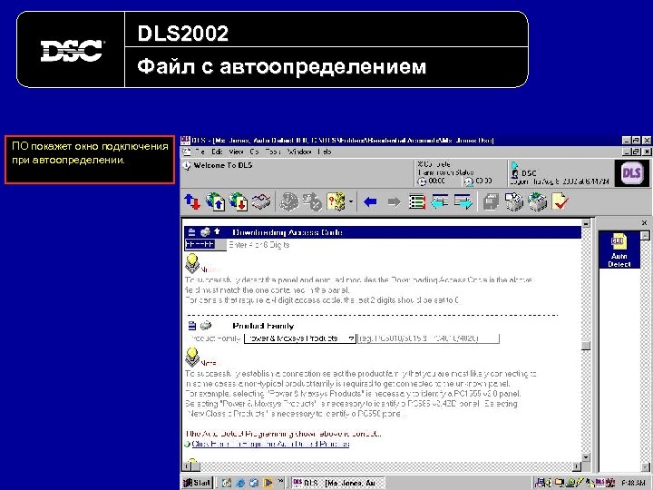Image resolution: width=653 pixels, height=490 pixels.
Task: Click the printer icon beside Product Family heading
Action: [x=205, y=326]
